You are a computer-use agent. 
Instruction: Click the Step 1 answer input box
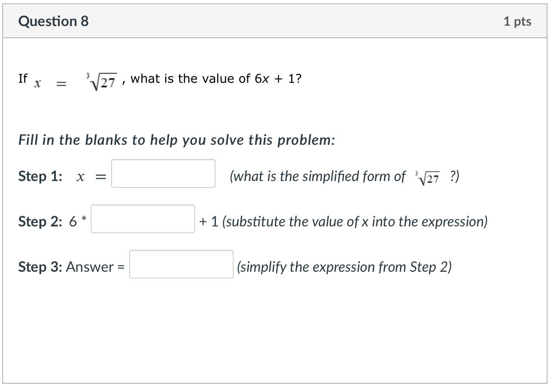click(x=163, y=173)
